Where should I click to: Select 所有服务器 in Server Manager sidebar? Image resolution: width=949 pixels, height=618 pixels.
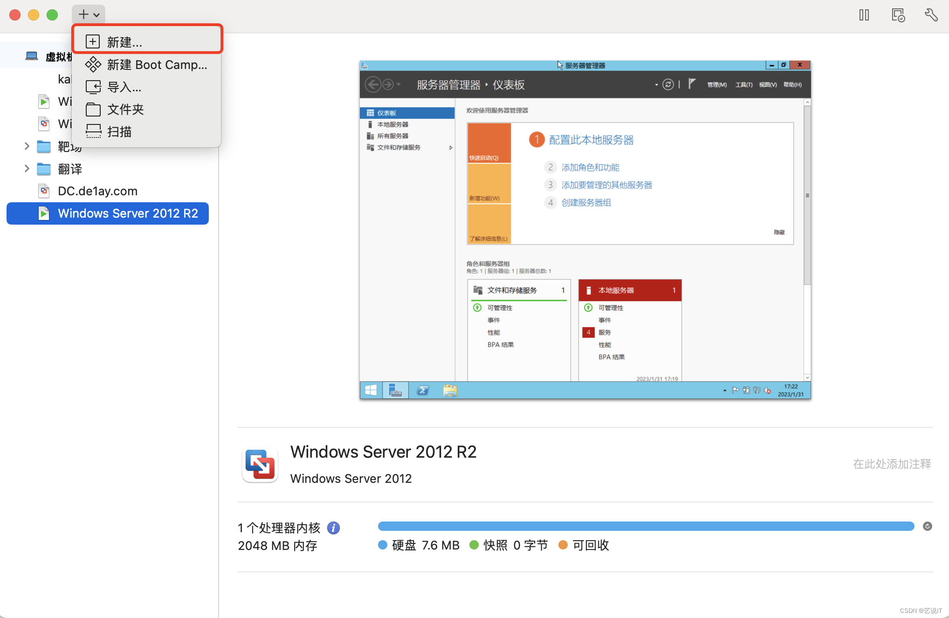click(407, 136)
